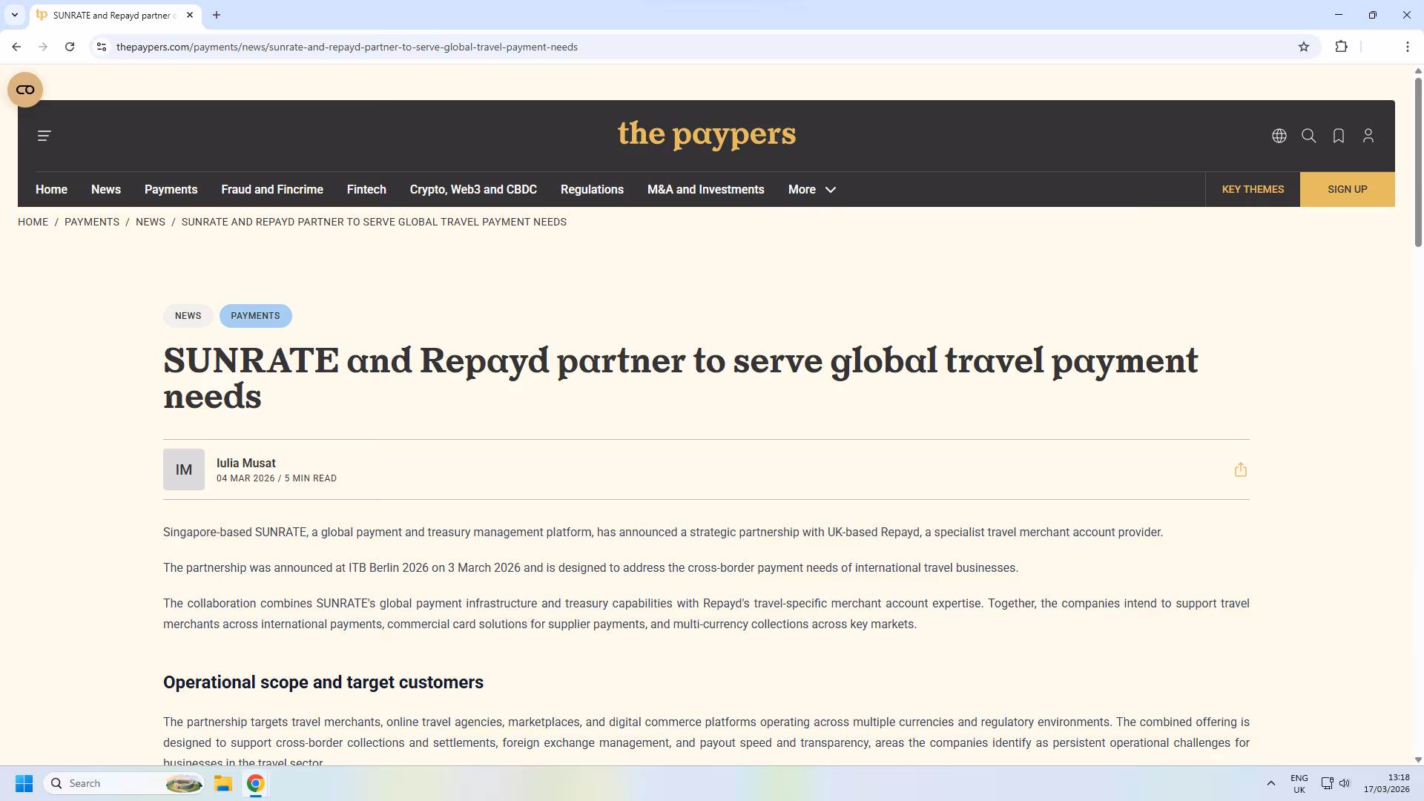The image size is (1424, 801).
Task: Click the Windows taskbar Search box
Action: point(124,783)
